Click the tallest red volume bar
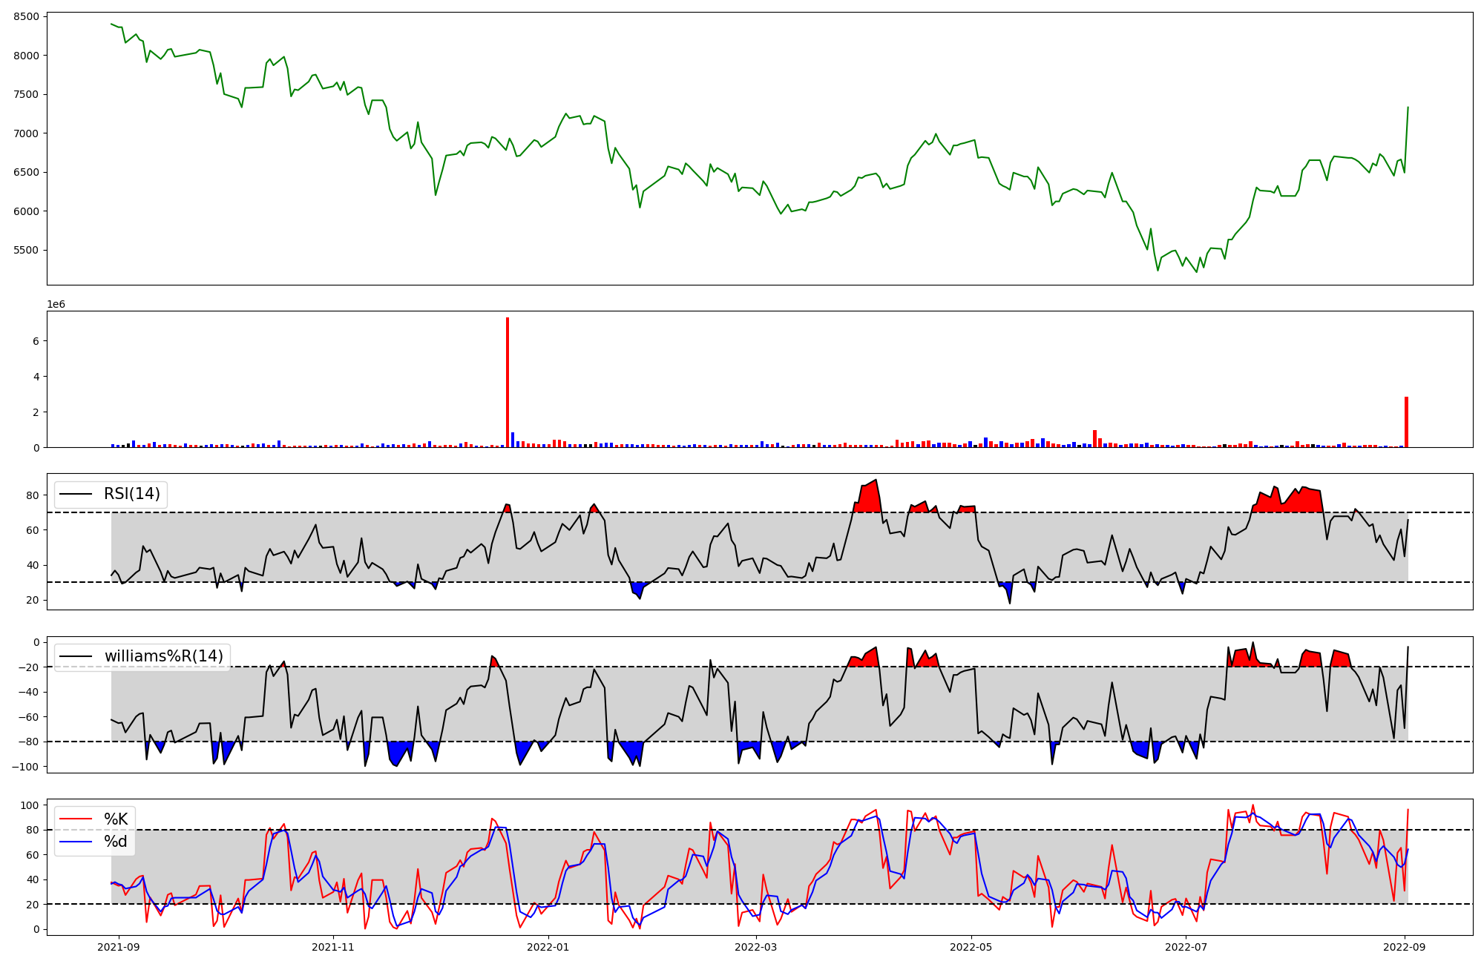1484x964 pixels. click(x=508, y=382)
